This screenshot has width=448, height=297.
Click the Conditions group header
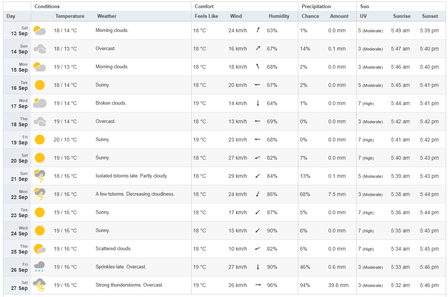(x=47, y=7)
